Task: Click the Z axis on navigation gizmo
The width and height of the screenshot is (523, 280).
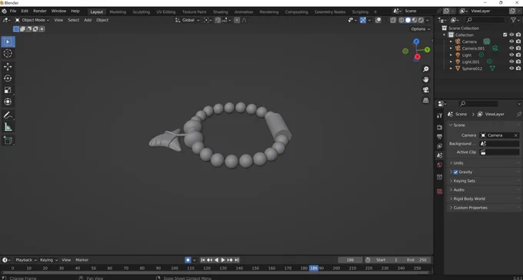Action: (x=416, y=42)
